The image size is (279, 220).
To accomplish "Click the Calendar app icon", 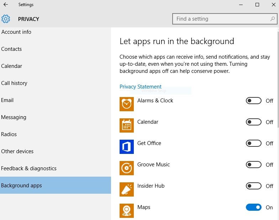I will [127, 125].
